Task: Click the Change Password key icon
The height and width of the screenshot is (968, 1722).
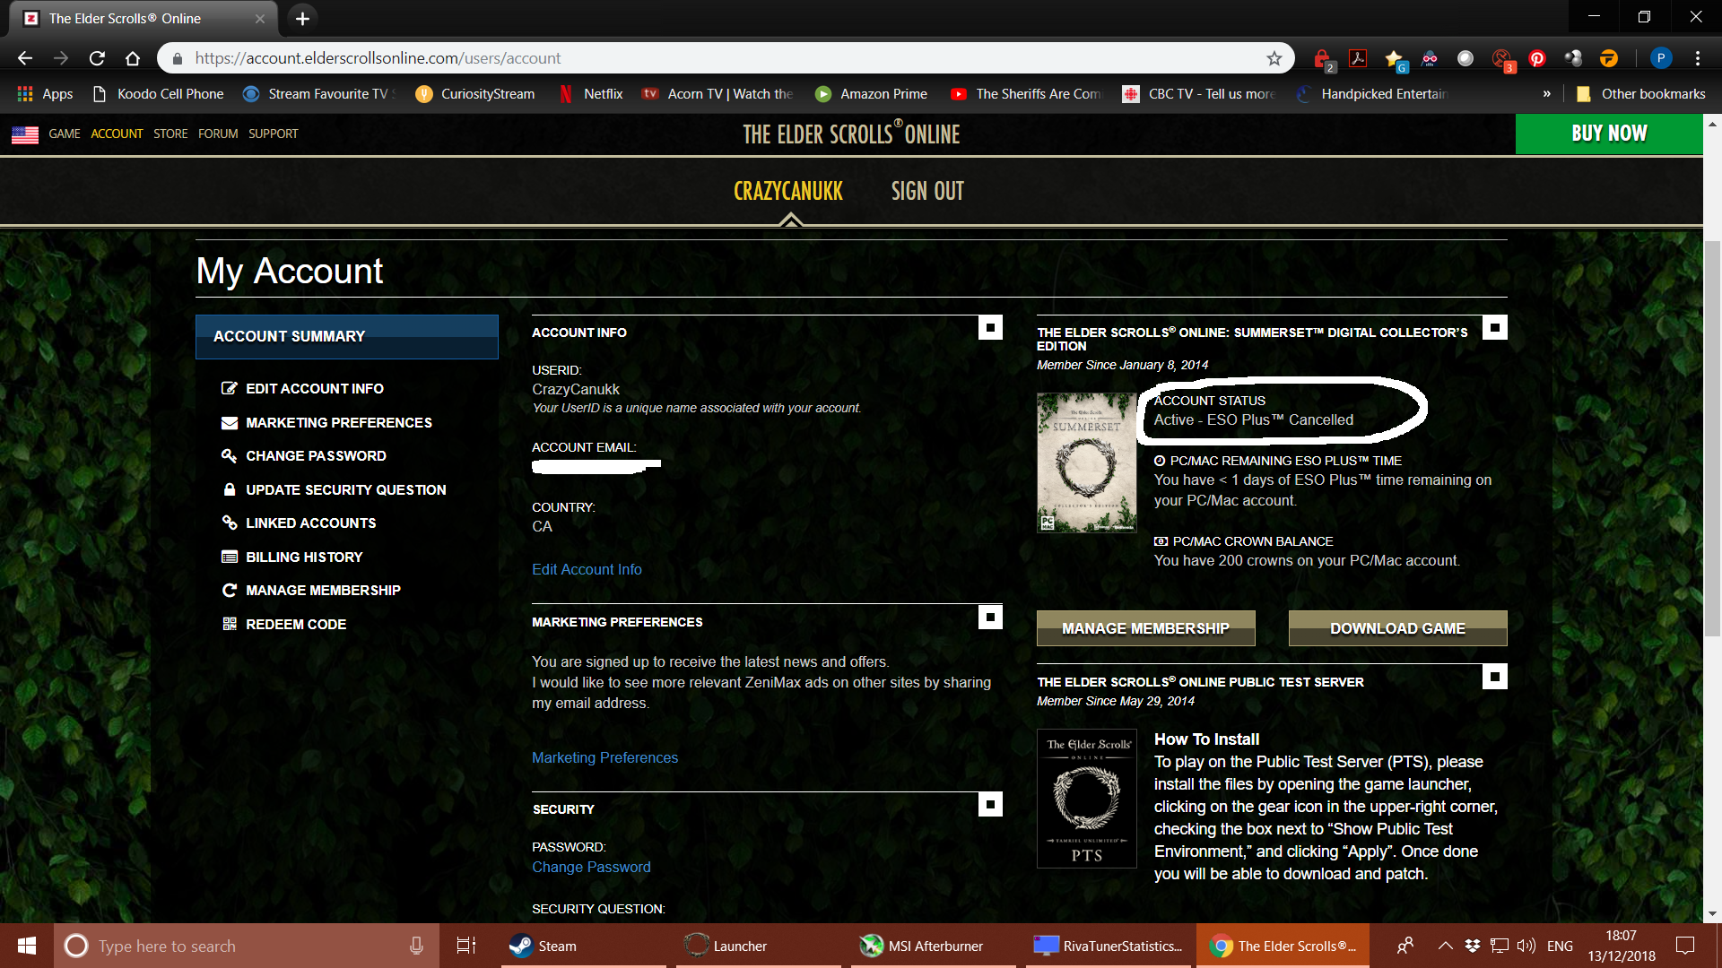Action: click(x=230, y=455)
